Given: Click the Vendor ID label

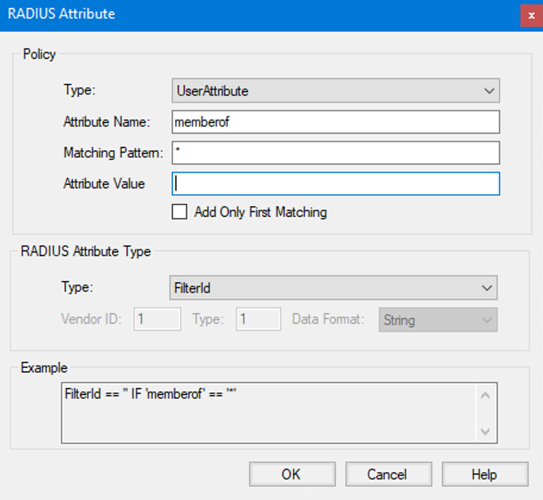Looking at the screenshot, I should [92, 319].
